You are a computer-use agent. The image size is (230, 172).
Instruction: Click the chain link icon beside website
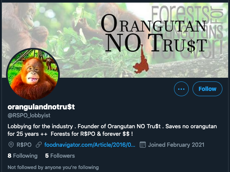pyautogui.click(x=39, y=145)
